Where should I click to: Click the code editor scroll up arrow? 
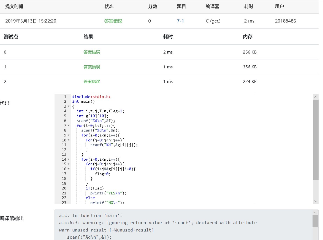pyautogui.click(x=316, y=97)
